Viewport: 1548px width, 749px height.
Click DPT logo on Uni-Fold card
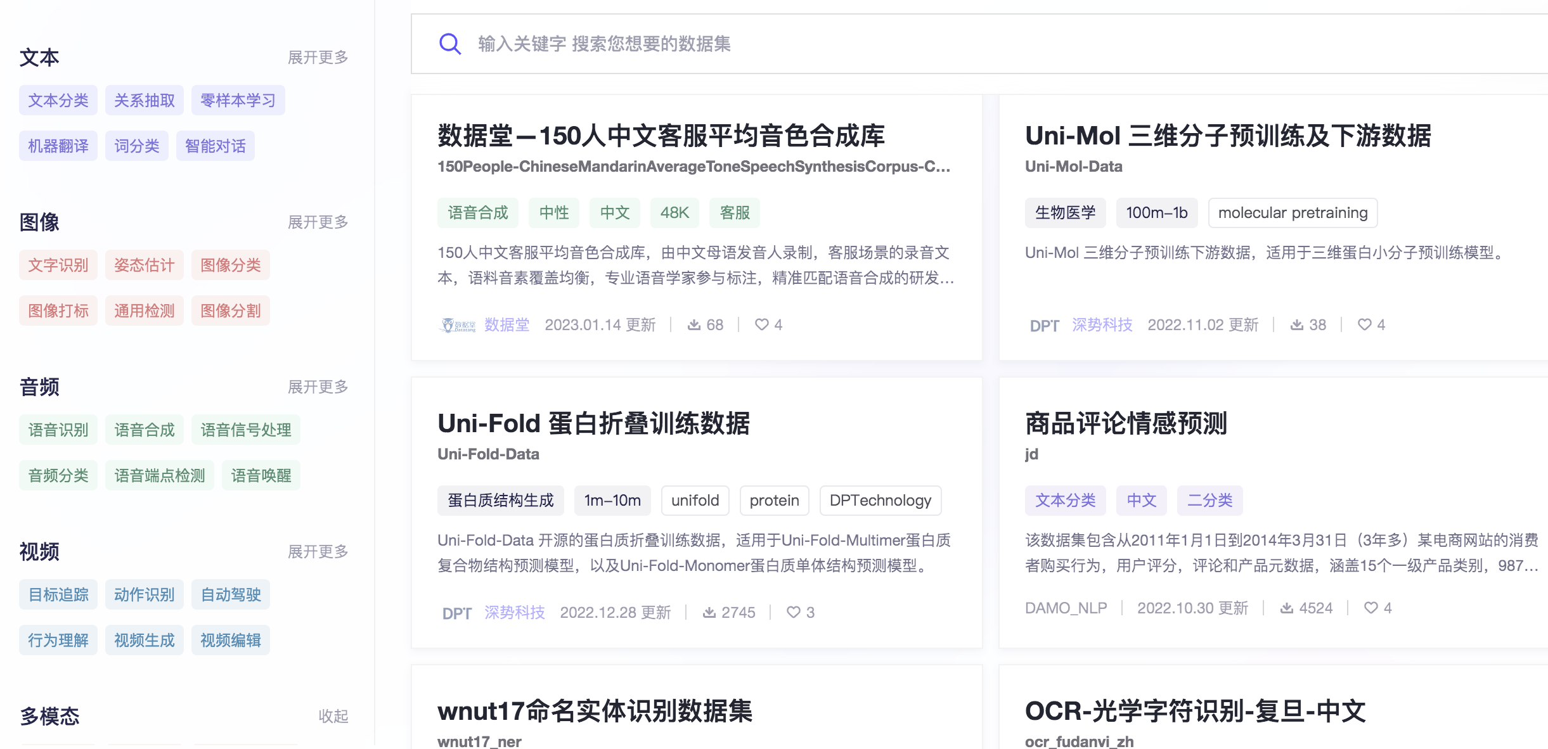pos(457,613)
